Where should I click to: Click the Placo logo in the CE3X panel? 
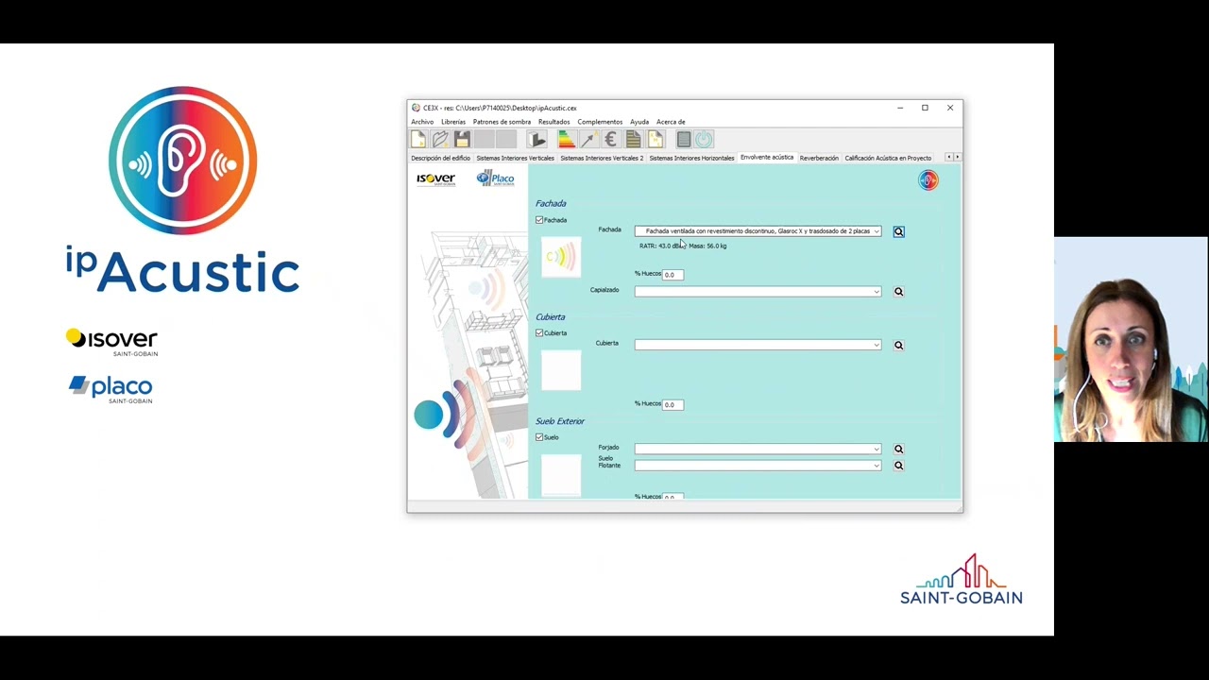click(x=495, y=178)
